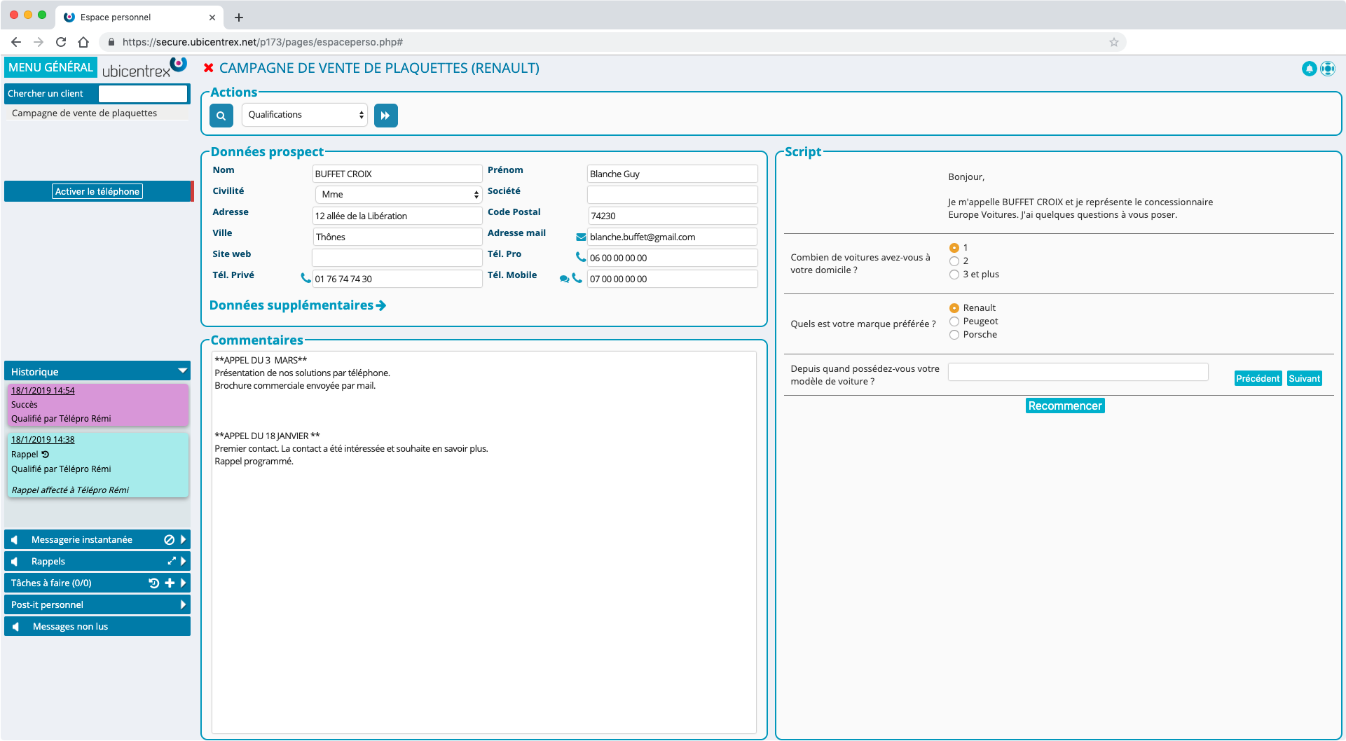Screen dimensions: 1346x741
Task: Collapse the Historique panel with its triangle
Action: (182, 370)
